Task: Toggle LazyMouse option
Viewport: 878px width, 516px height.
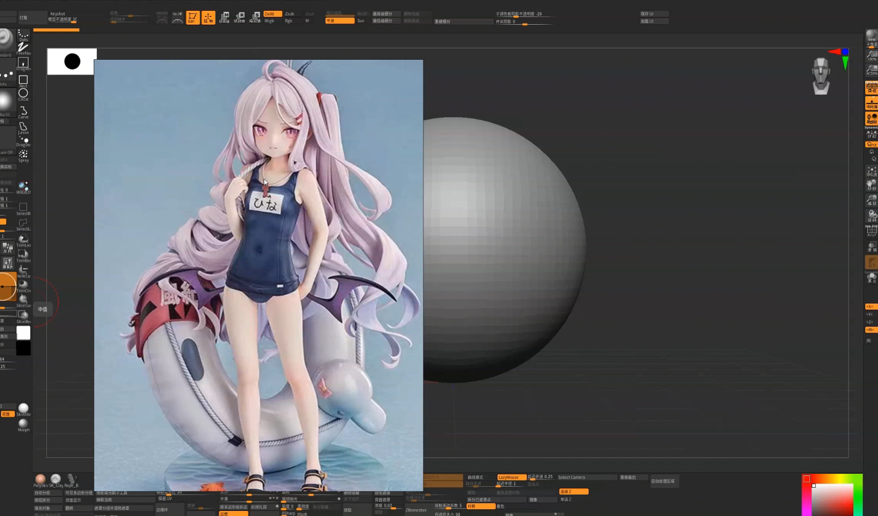Action: coord(511,477)
